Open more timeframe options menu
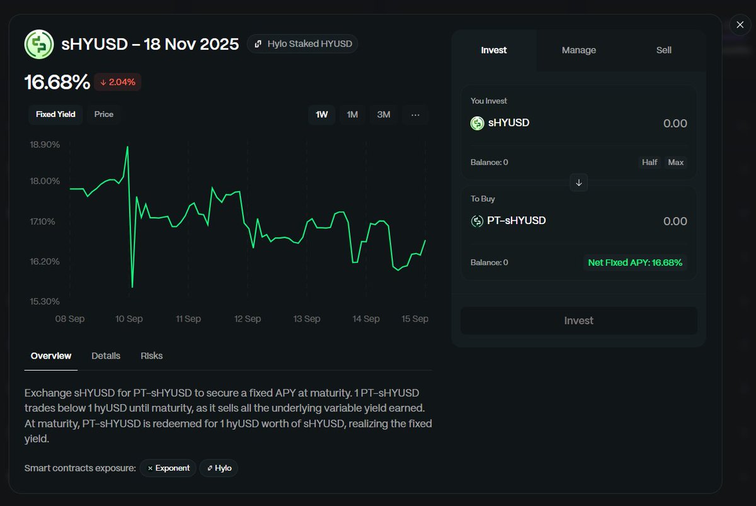 pos(415,115)
